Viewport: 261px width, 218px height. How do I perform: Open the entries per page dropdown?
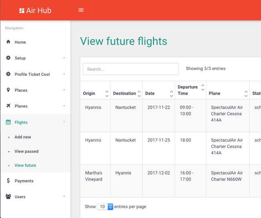(105, 207)
